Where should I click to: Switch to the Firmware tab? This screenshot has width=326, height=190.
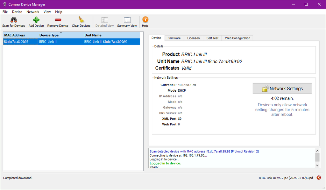(174, 38)
